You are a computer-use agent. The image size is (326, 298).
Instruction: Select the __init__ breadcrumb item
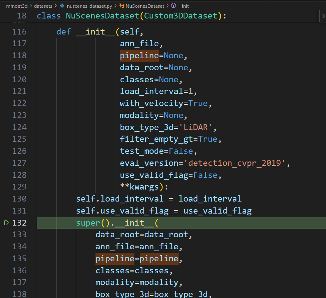[x=186, y=6]
